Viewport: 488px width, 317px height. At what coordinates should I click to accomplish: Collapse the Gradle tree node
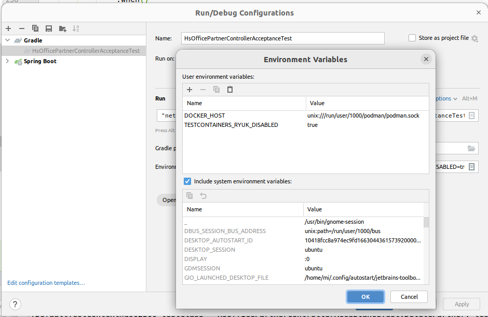coord(8,40)
